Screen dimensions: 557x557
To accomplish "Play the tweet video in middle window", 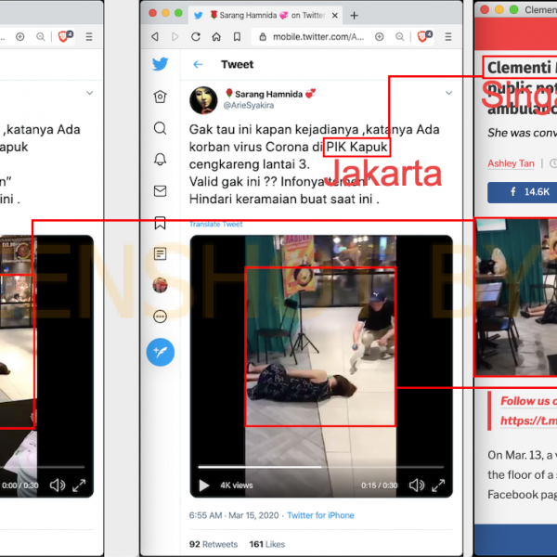I will (x=203, y=486).
